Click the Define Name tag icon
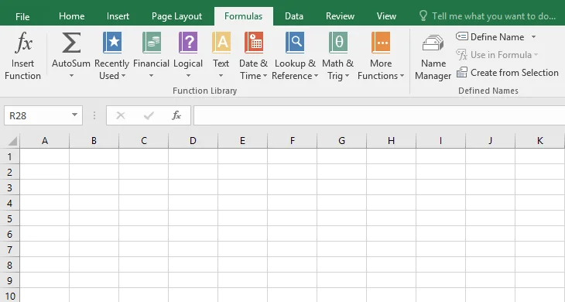Viewport: 565px width, 302px height. [x=461, y=36]
